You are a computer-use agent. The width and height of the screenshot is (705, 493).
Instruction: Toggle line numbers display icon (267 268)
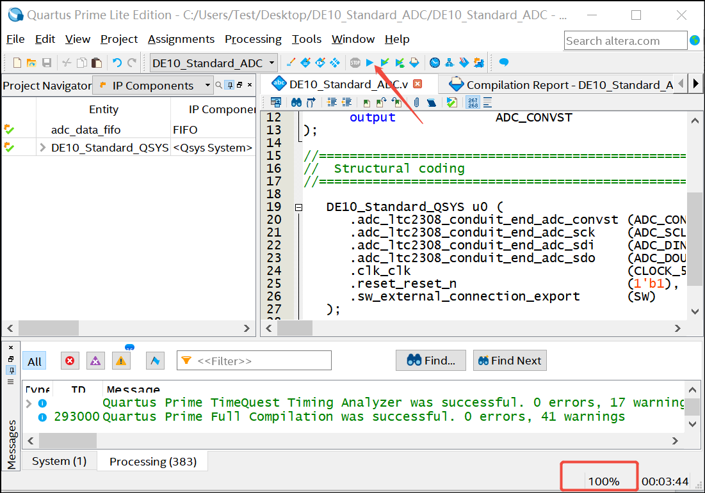(x=473, y=102)
